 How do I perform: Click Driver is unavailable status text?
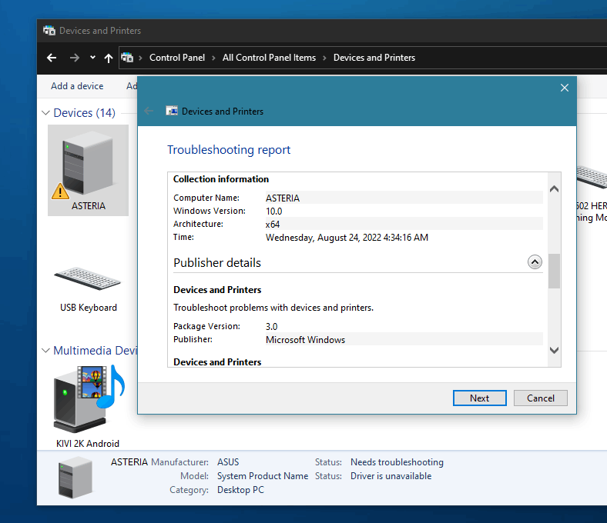click(391, 476)
